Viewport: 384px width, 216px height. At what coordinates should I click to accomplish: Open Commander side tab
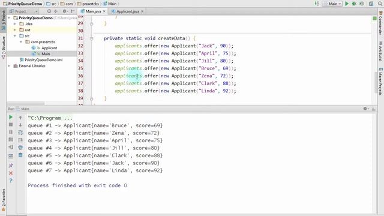(380, 23)
